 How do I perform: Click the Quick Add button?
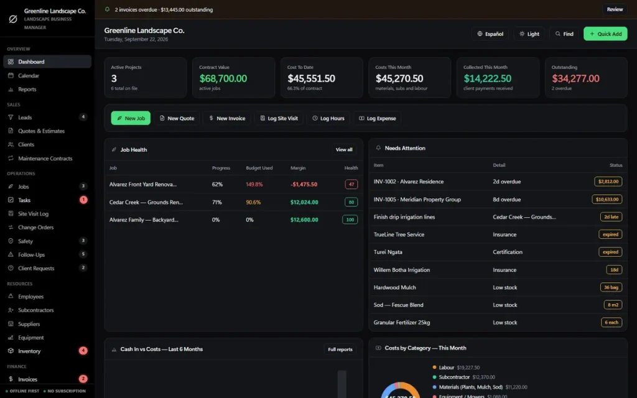[x=605, y=34]
